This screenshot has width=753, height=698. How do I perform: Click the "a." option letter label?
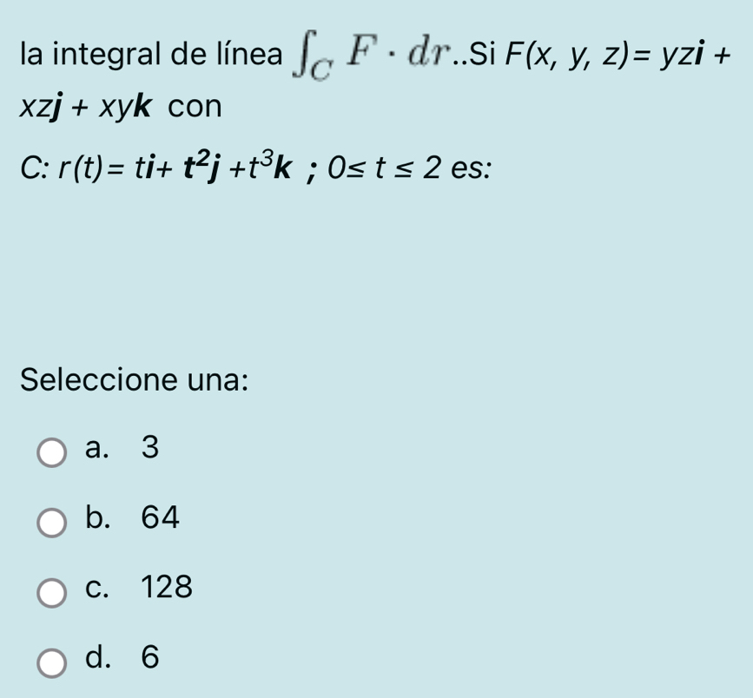click(x=99, y=448)
